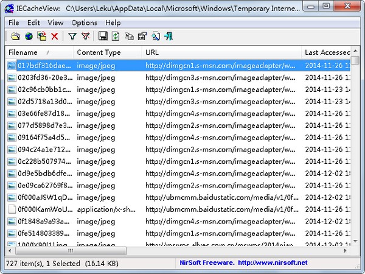
Task: Click image icon of 094c24a1e712 row
Action: 12,149
